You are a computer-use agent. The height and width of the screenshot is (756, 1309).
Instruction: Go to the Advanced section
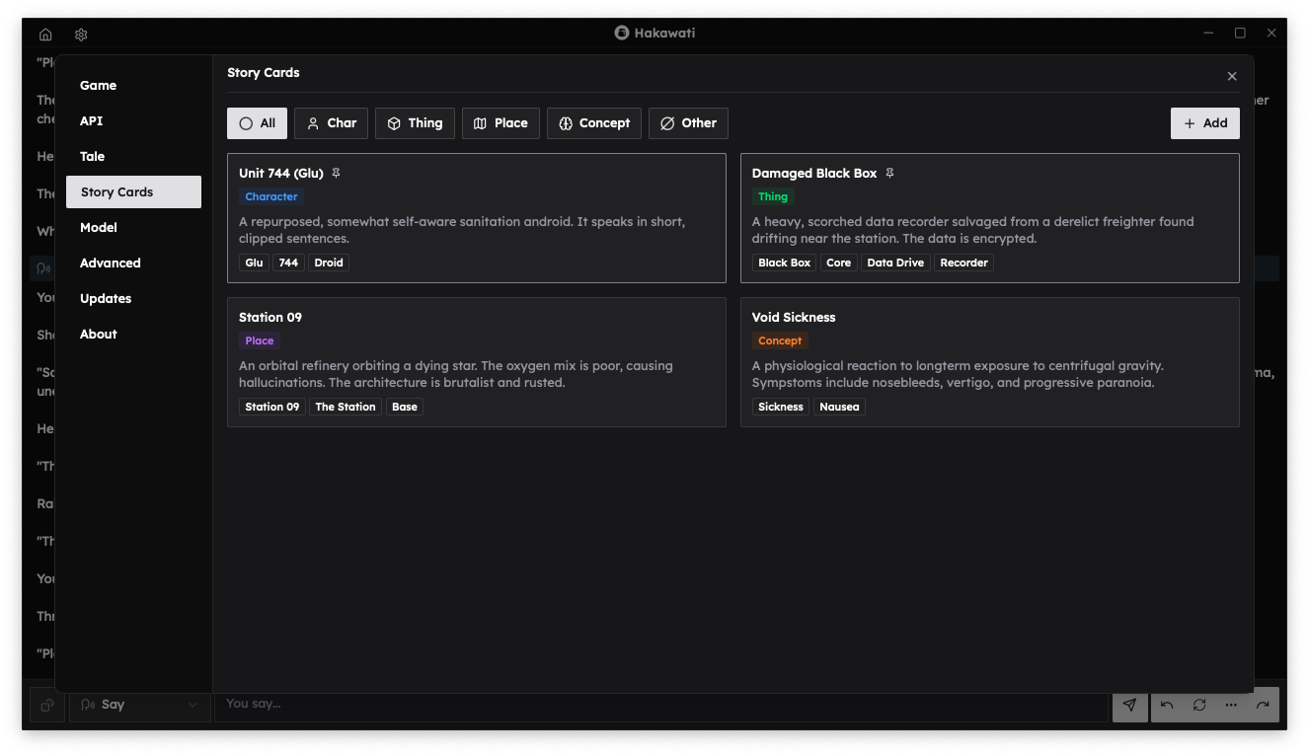110,264
